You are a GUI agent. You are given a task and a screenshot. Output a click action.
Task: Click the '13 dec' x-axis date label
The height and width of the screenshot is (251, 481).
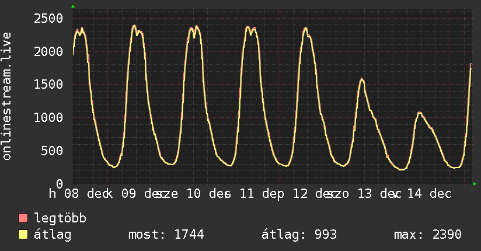(x=379, y=194)
